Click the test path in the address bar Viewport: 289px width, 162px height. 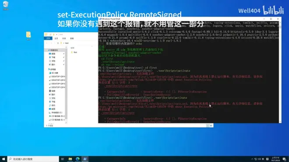pos(67,43)
